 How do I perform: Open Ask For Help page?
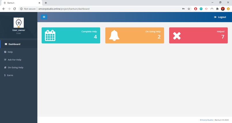click(19, 60)
